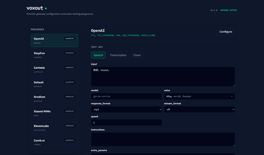
Task: Expand the response_format mp3 dropdown
Action: point(126,109)
